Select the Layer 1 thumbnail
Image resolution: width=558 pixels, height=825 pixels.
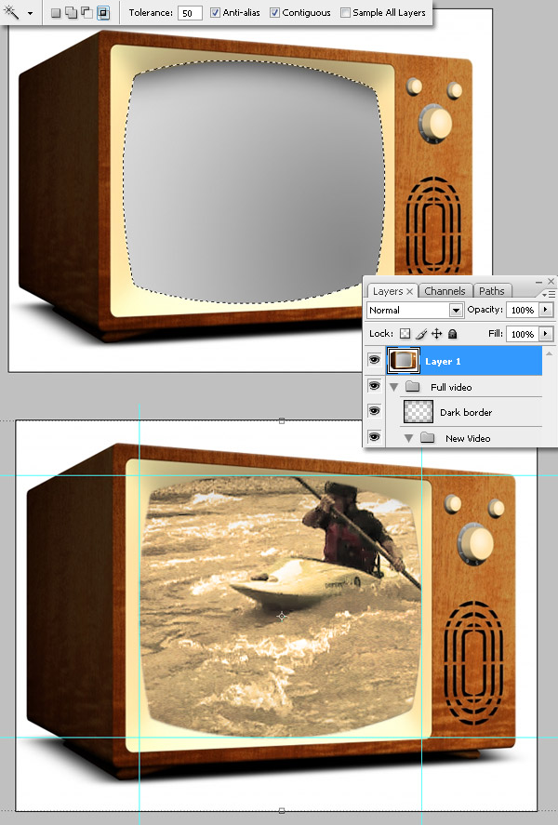pyautogui.click(x=404, y=360)
